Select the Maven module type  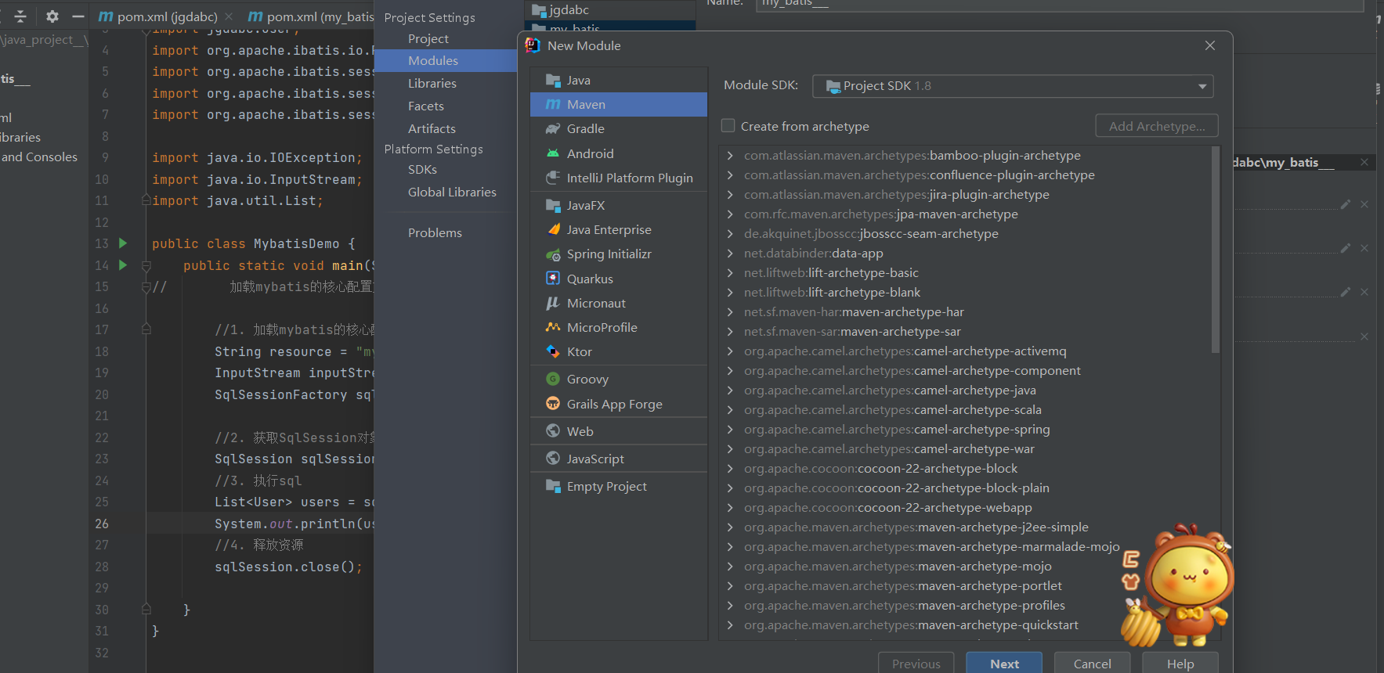click(618, 104)
